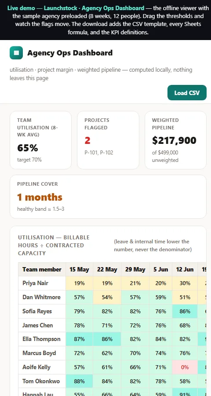Click Tom Okonkwo's 88% utilisation cell

79,381
